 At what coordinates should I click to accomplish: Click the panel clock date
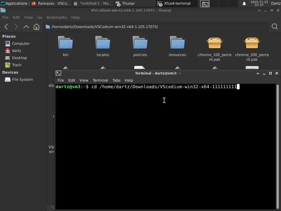point(259,3)
